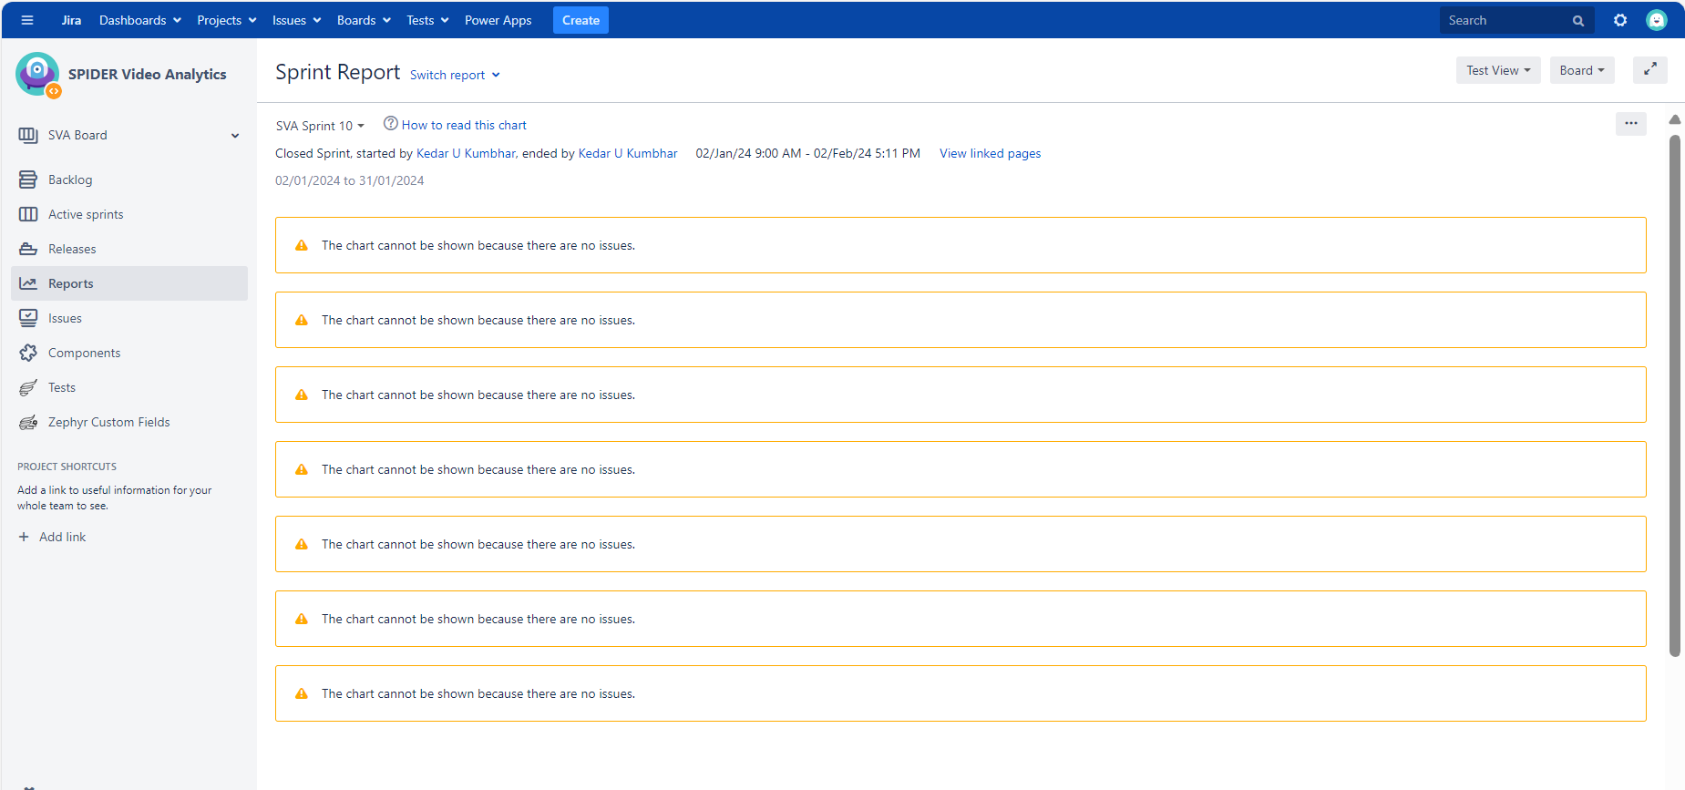Open Kedar U Kumbhar after 'started by'
Viewport: 1685px width, 790px height.
pyautogui.click(x=466, y=153)
